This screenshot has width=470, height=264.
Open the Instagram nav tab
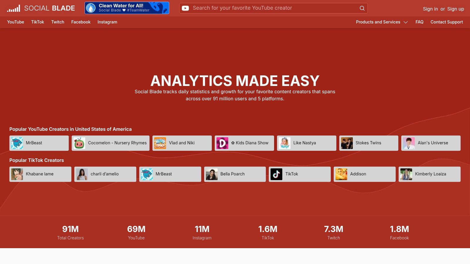[x=107, y=22]
